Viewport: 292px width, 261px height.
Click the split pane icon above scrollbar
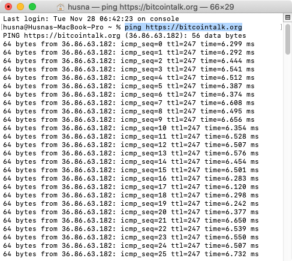click(x=288, y=17)
